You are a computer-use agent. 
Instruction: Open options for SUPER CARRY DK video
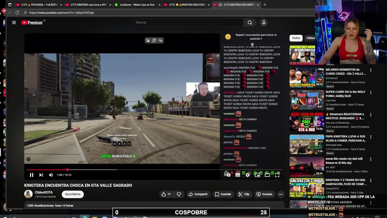click(371, 93)
